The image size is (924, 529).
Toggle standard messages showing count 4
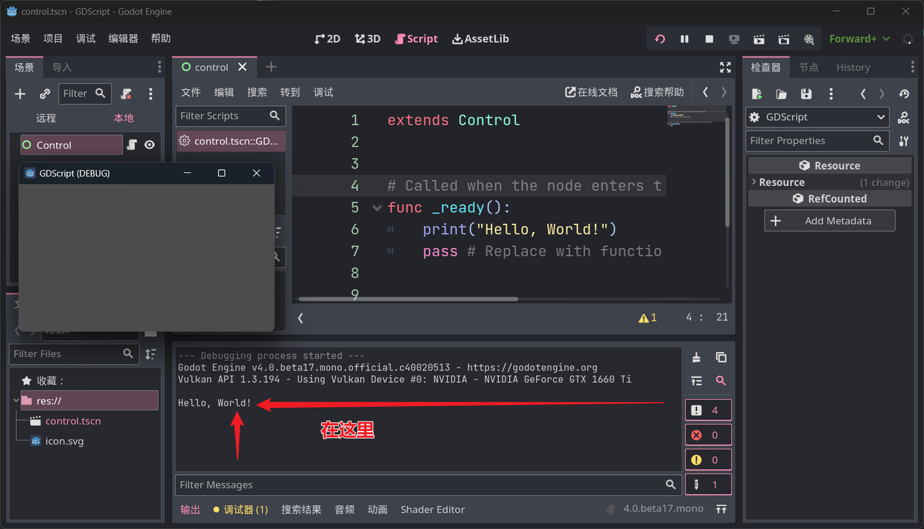point(708,410)
